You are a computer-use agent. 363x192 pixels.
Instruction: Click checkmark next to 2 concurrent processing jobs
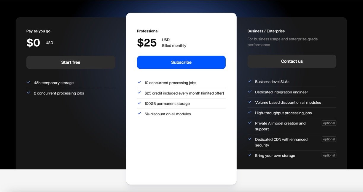click(x=29, y=93)
